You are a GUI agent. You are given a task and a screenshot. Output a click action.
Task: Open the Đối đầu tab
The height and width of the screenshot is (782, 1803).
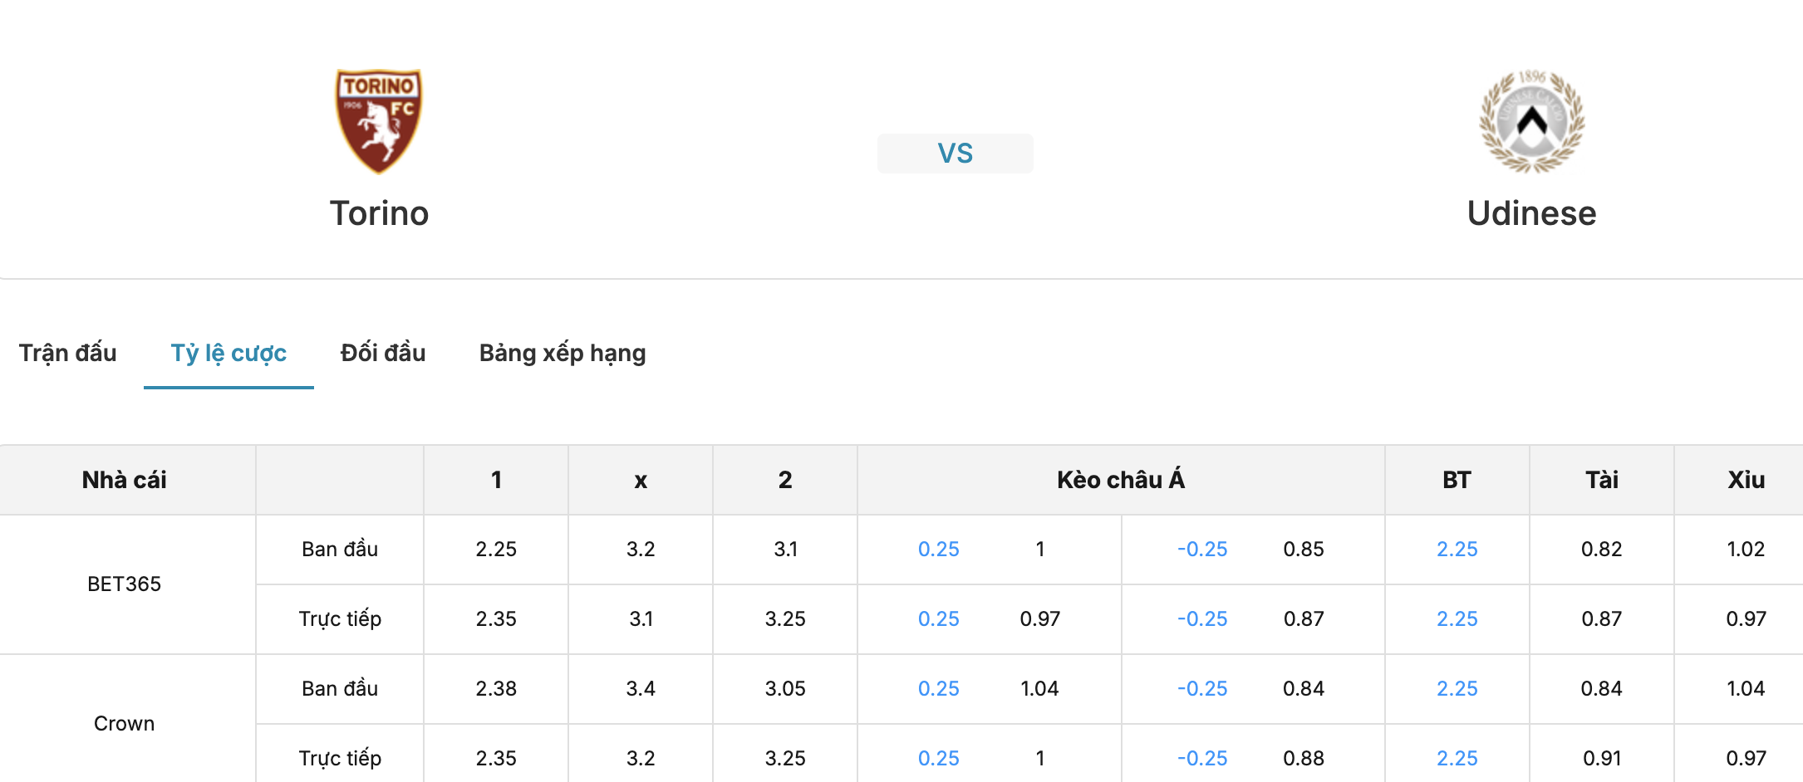click(383, 353)
